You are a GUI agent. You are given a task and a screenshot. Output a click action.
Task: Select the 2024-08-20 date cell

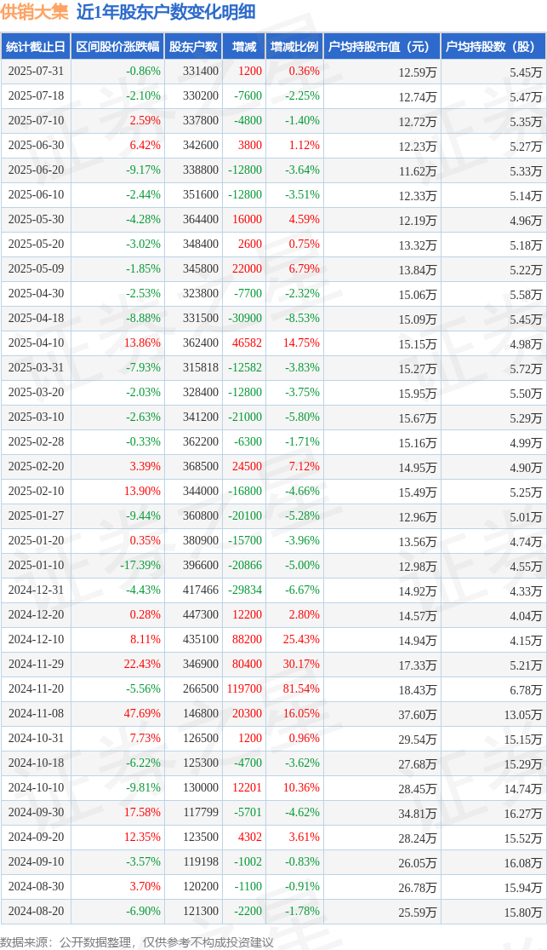click(x=36, y=911)
